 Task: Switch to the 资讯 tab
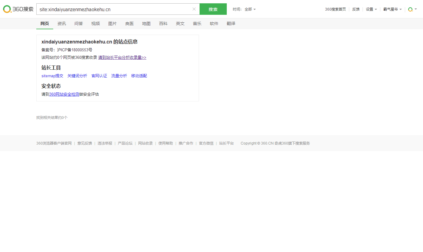(62, 24)
